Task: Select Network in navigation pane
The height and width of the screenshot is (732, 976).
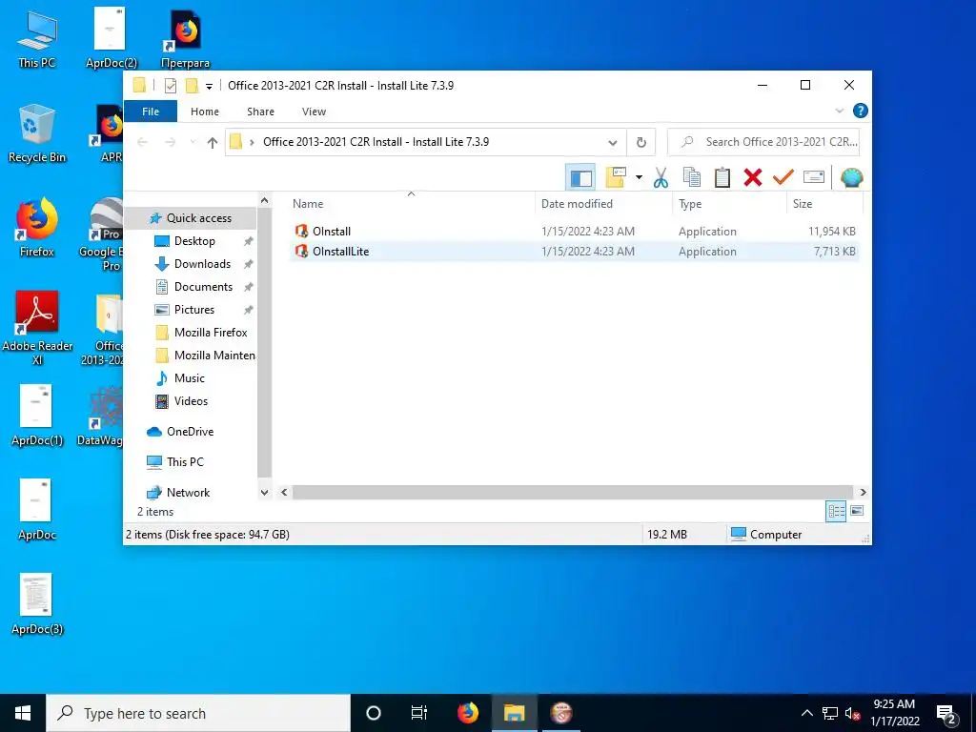Action: coord(188,493)
